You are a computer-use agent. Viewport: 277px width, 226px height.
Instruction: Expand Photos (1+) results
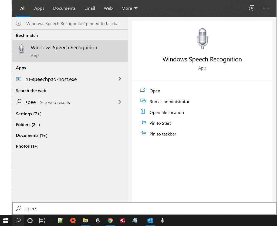tap(27, 146)
